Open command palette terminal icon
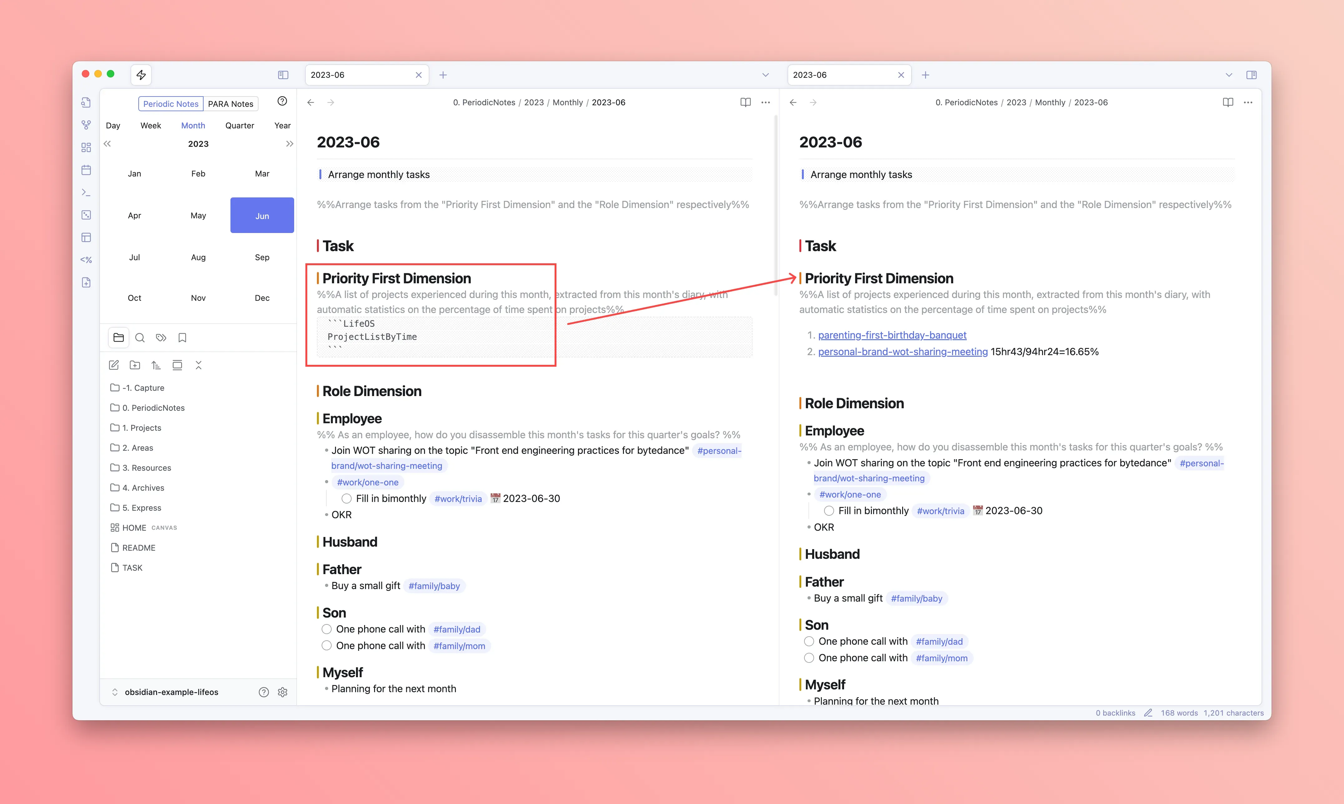Viewport: 1344px width, 804px height. coord(86,192)
